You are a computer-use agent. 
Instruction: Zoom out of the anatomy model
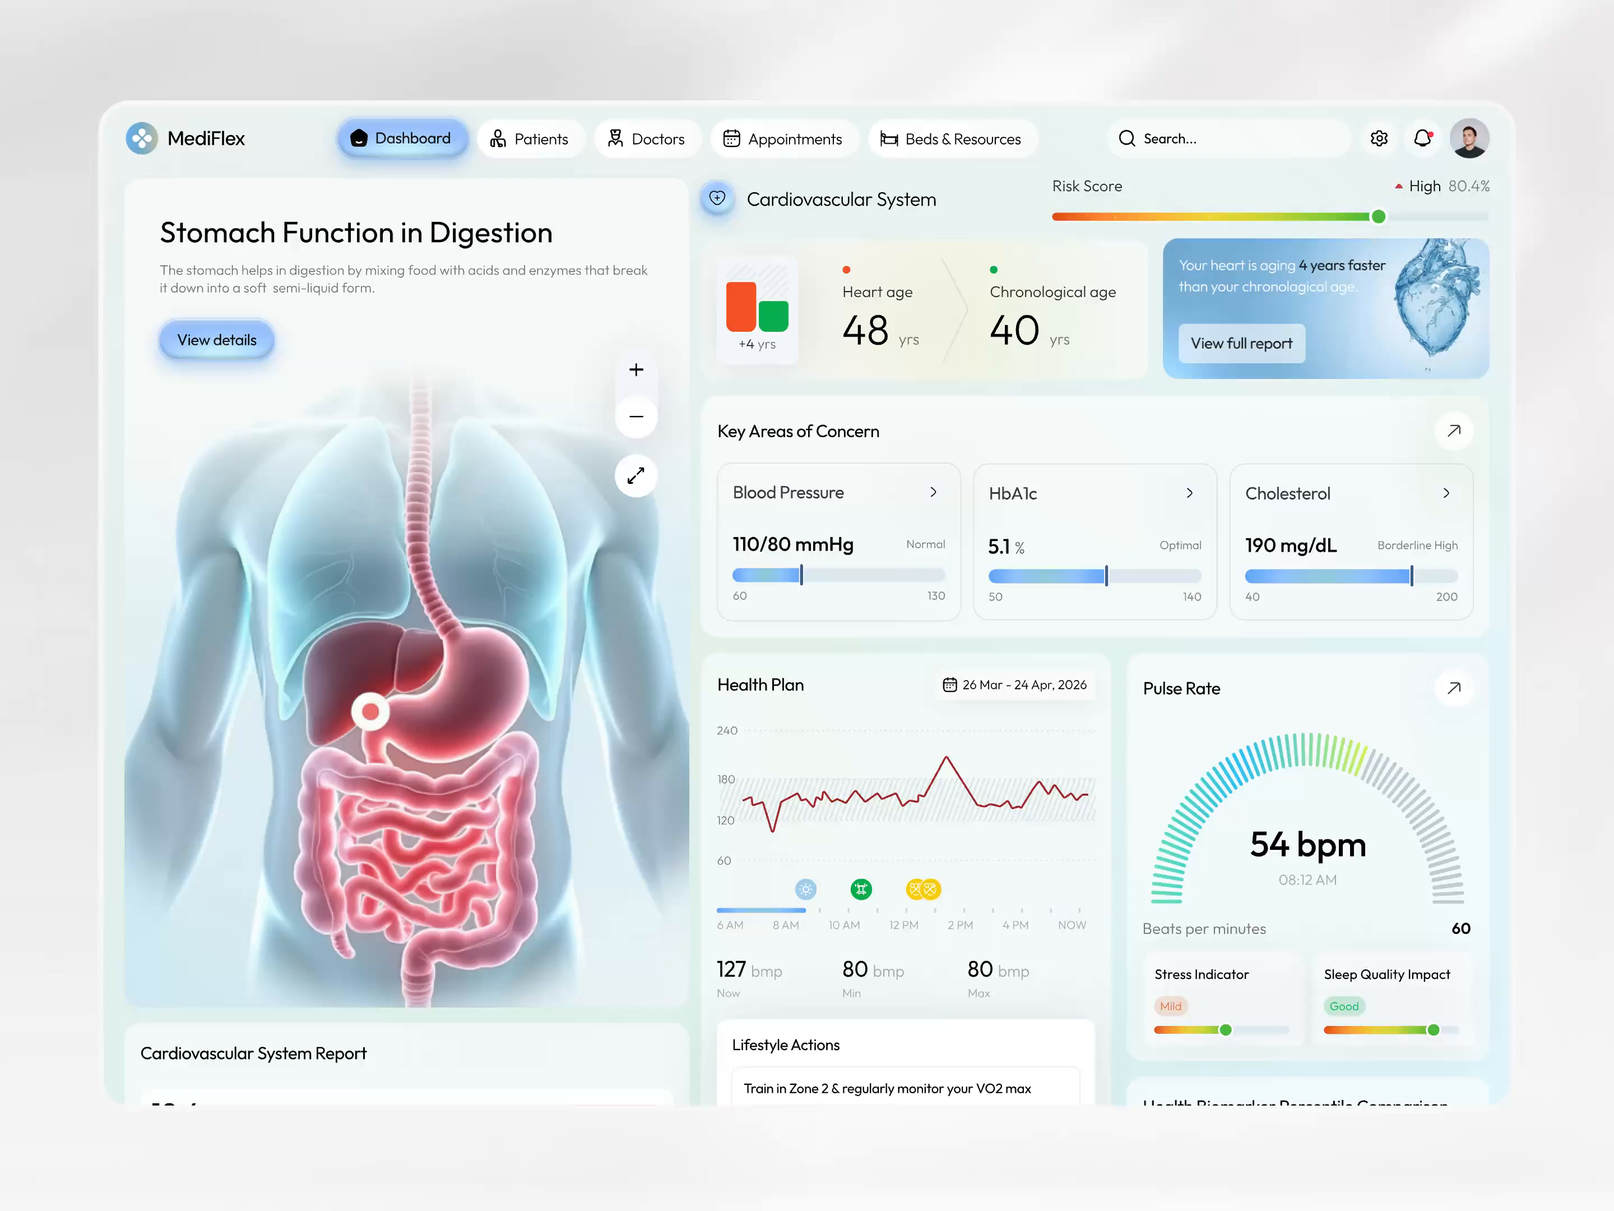pos(636,417)
